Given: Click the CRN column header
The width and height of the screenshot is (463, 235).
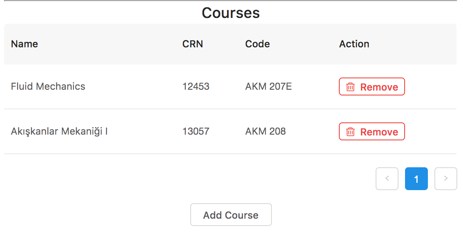Looking at the screenshot, I should coord(193,44).
